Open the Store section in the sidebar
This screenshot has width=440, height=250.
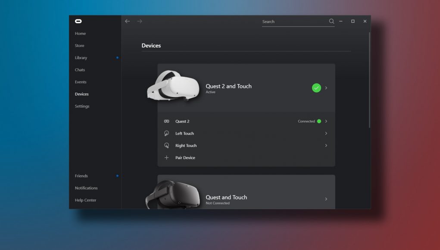coord(79,45)
